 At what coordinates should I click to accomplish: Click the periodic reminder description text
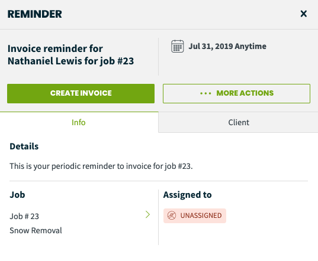pos(101,166)
